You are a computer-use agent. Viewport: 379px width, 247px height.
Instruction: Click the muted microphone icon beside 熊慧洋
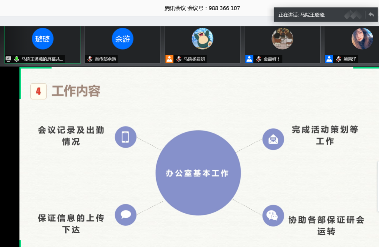coord(338,59)
